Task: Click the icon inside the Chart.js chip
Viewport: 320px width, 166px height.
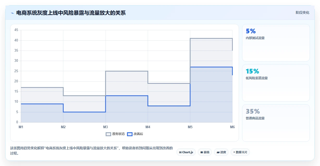Action: tap(180, 152)
